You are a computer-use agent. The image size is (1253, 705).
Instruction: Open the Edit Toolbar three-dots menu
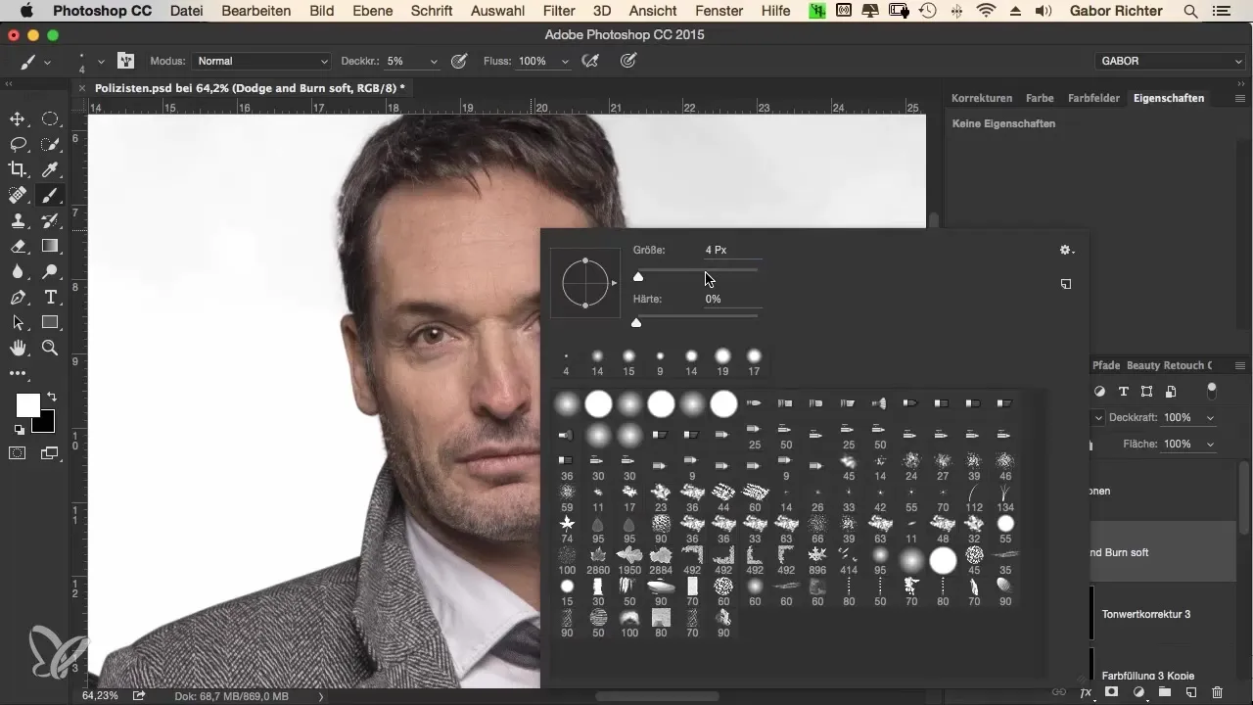tap(18, 373)
